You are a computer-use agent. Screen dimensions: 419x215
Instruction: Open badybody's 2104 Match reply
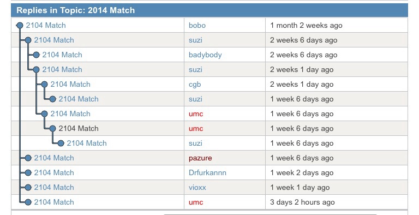(x=62, y=55)
